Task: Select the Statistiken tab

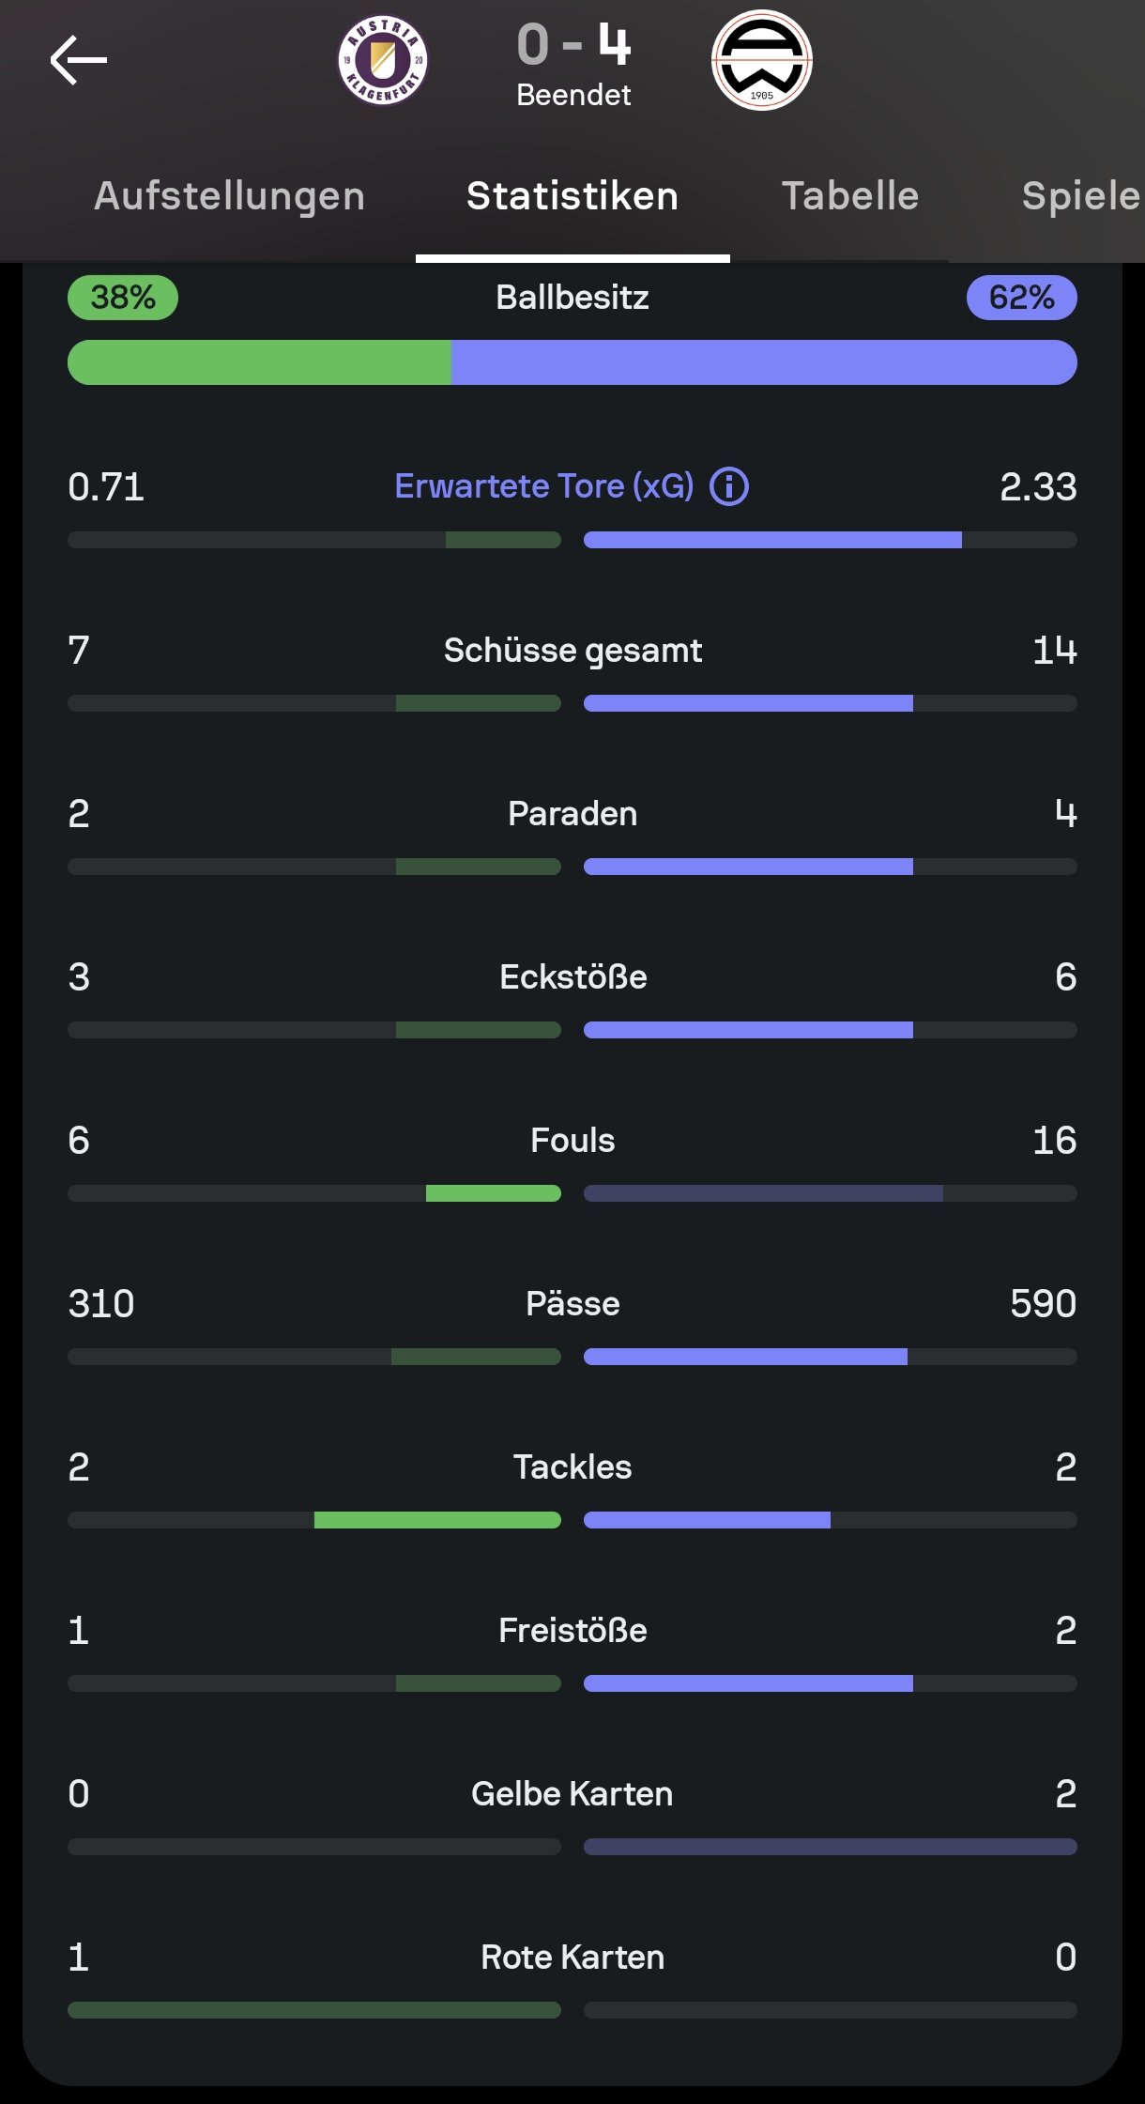Action: coord(572,196)
